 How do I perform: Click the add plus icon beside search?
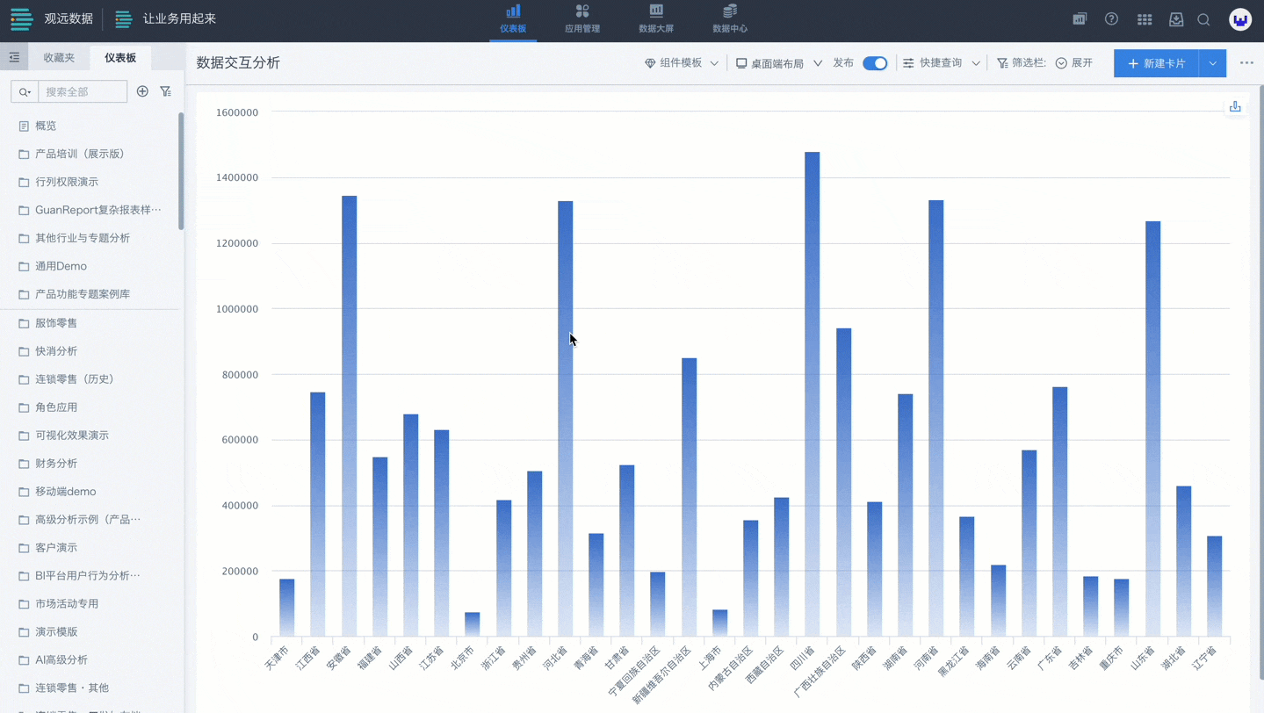(142, 91)
